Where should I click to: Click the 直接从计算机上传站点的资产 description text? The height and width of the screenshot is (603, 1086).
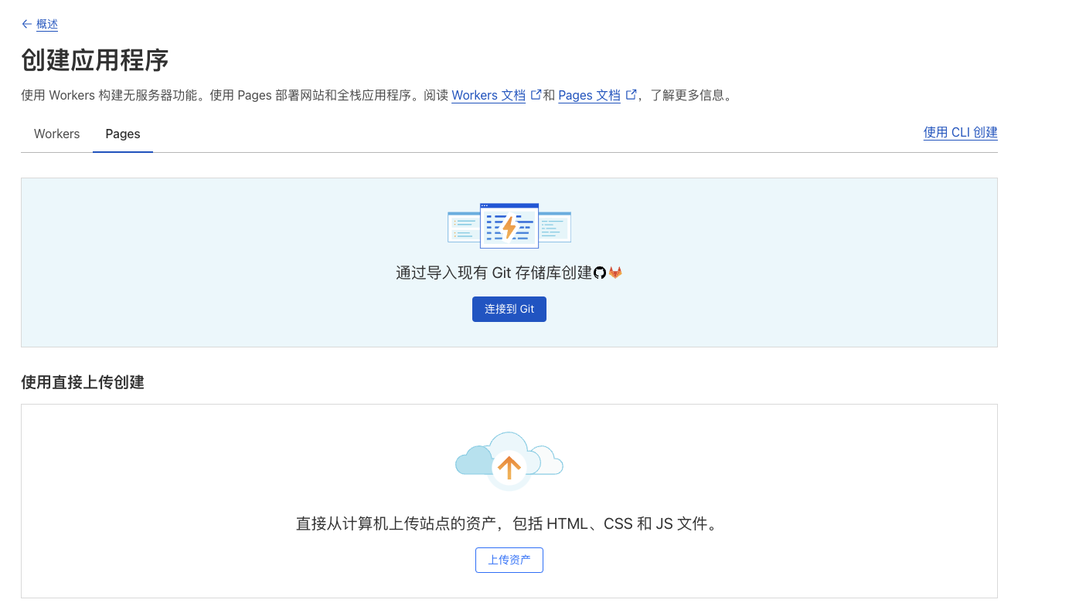tap(508, 523)
